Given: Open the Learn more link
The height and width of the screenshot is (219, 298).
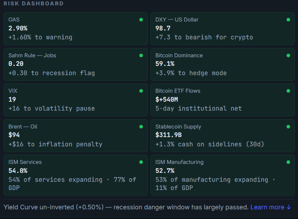Looking at the screenshot, I should [x=266, y=207].
